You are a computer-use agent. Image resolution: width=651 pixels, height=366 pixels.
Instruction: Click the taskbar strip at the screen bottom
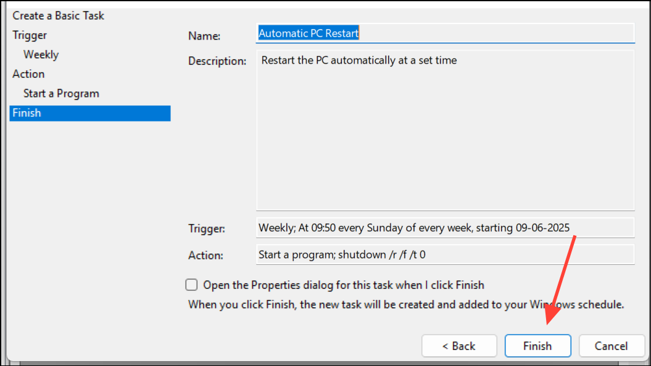click(325, 363)
